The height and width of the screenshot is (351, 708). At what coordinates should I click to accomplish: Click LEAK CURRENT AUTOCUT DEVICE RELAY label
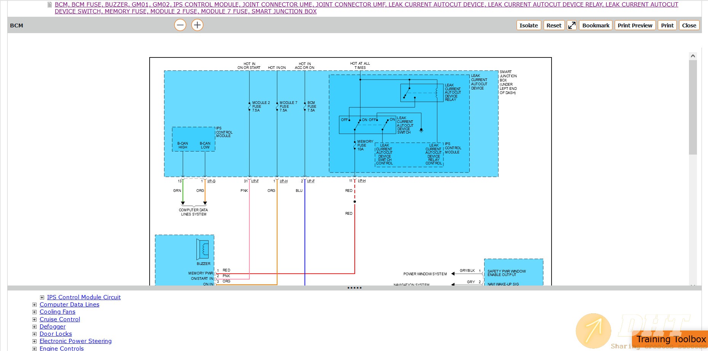point(453,93)
